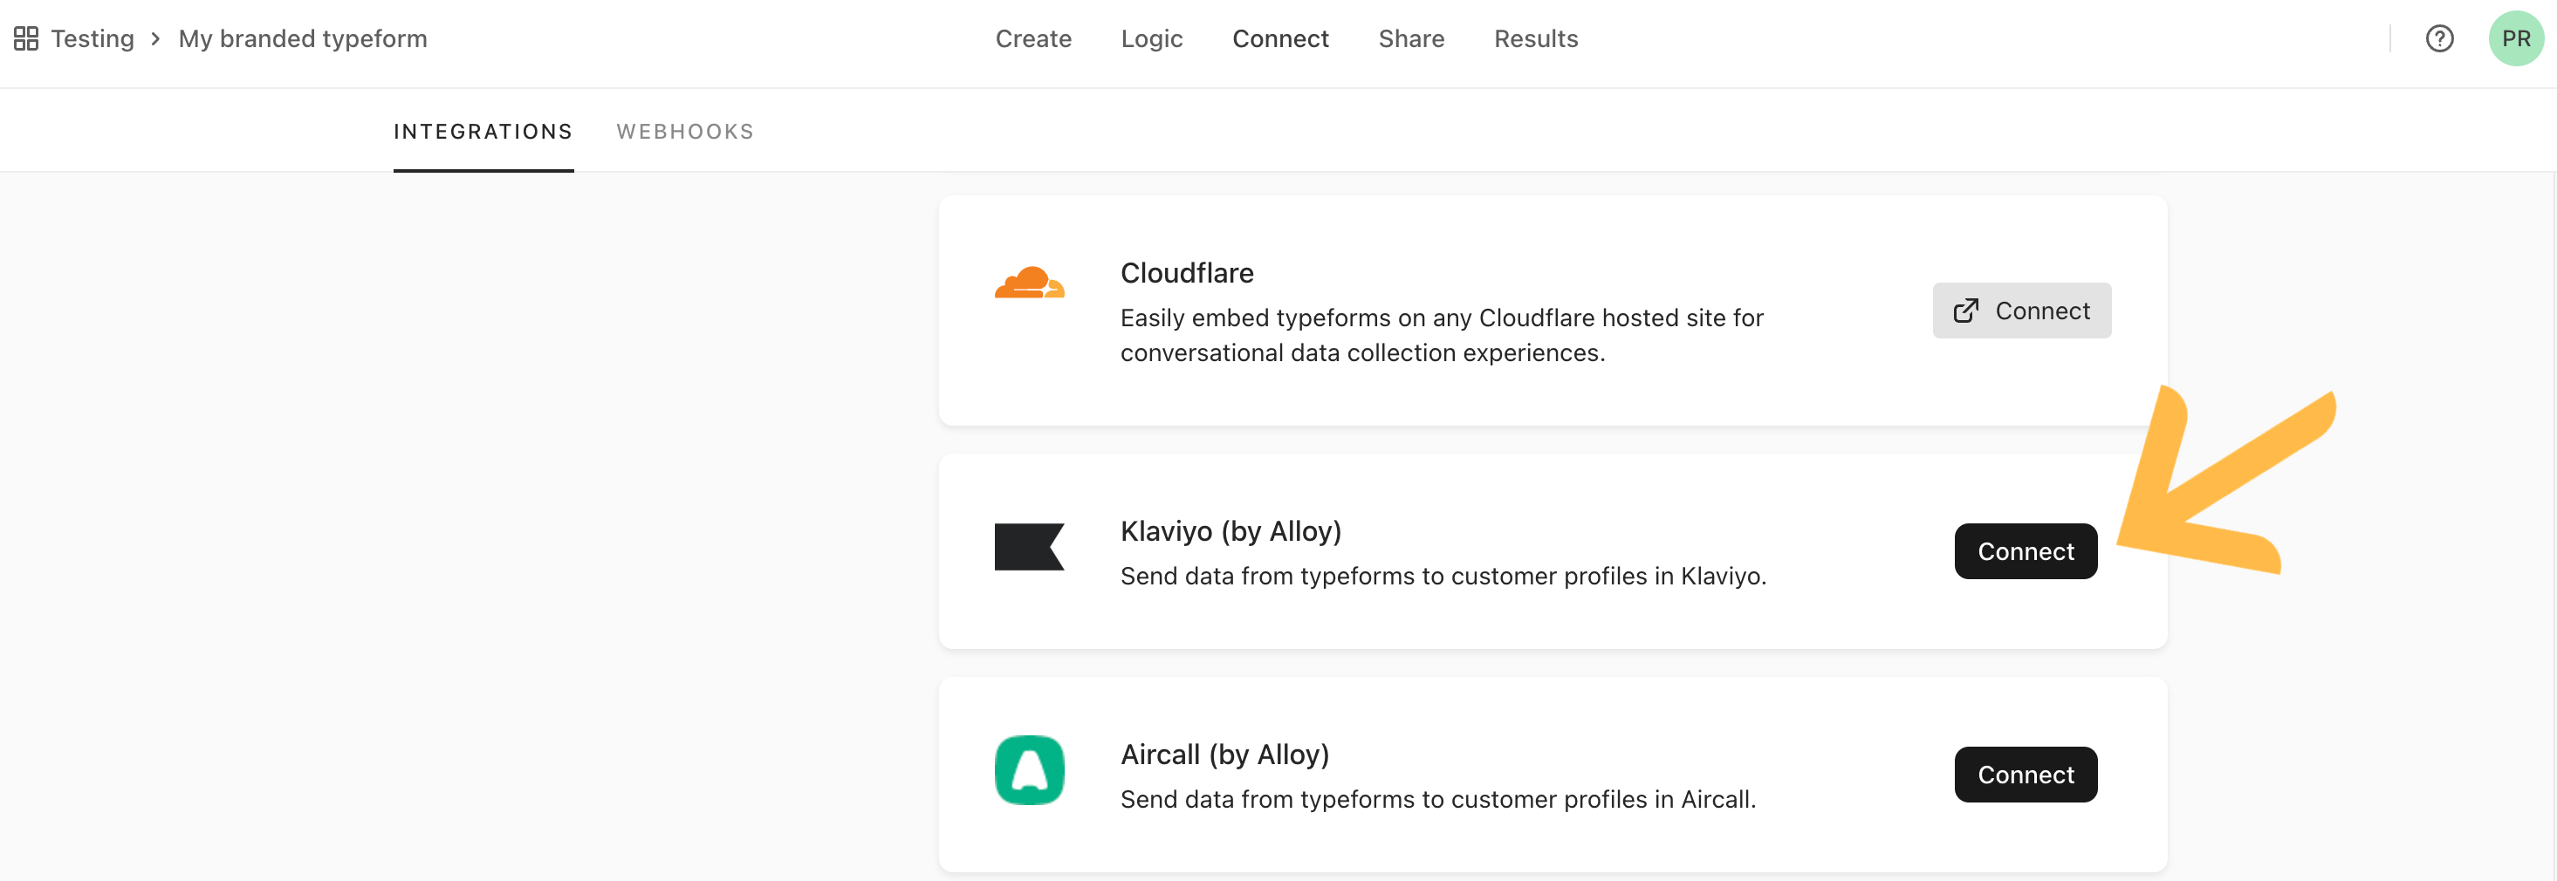Click the Klaviyo customer profiles description

point(1443,577)
